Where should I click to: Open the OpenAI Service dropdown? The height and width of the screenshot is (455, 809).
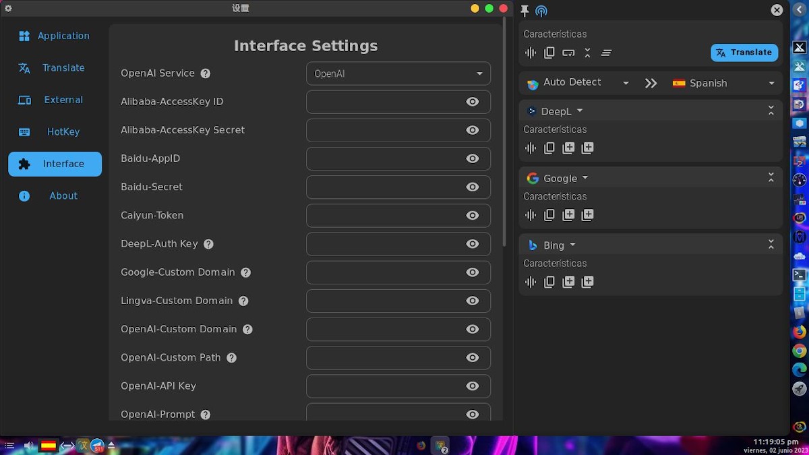click(x=398, y=73)
